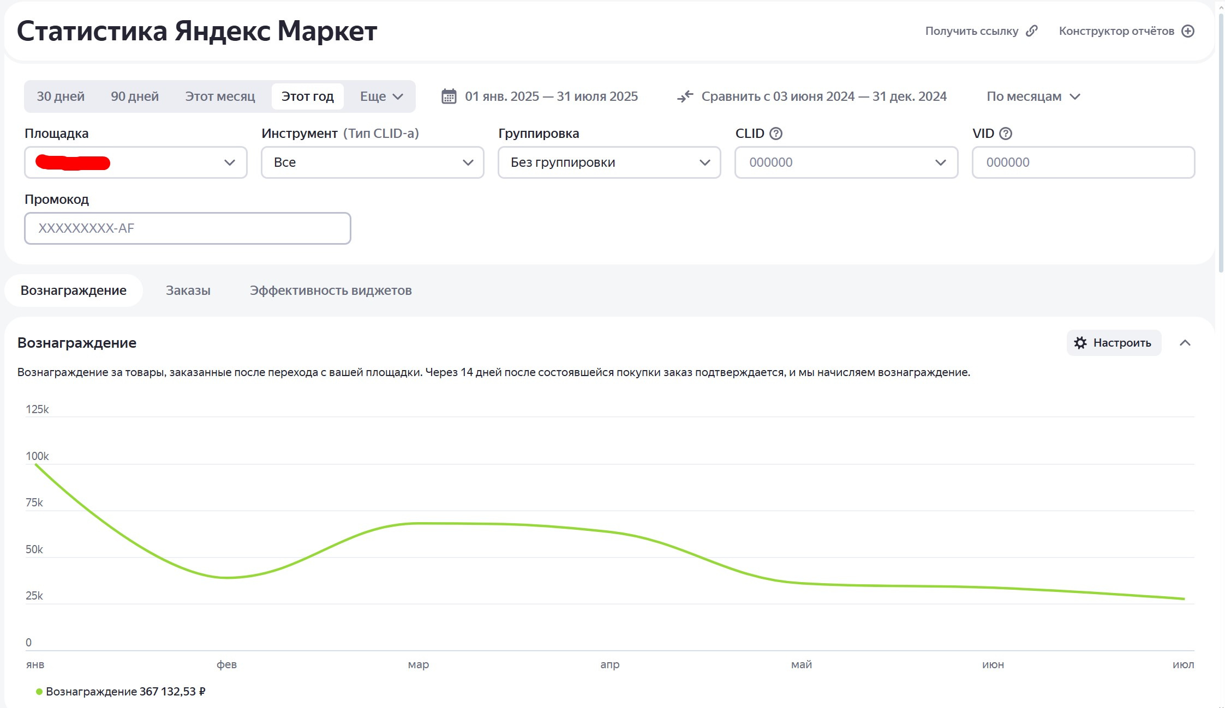Click the gear icon on Настроить button
Viewport: 1225px width, 708px height.
pos(1080,343)
